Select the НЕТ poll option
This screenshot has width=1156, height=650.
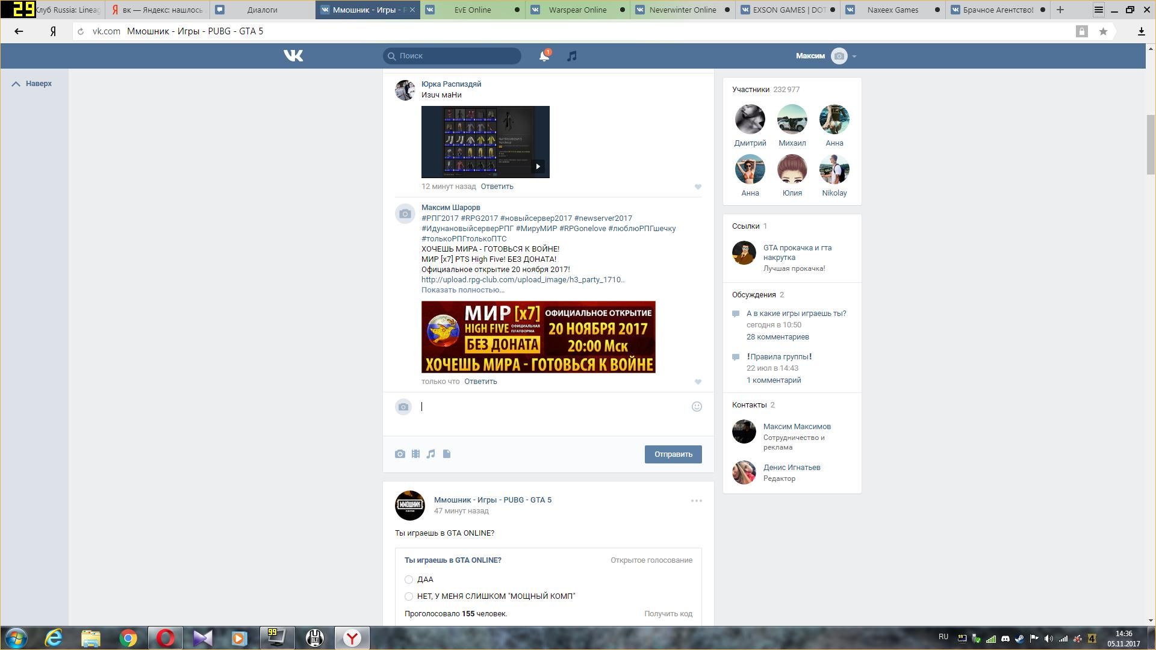(x=409, y=596)
